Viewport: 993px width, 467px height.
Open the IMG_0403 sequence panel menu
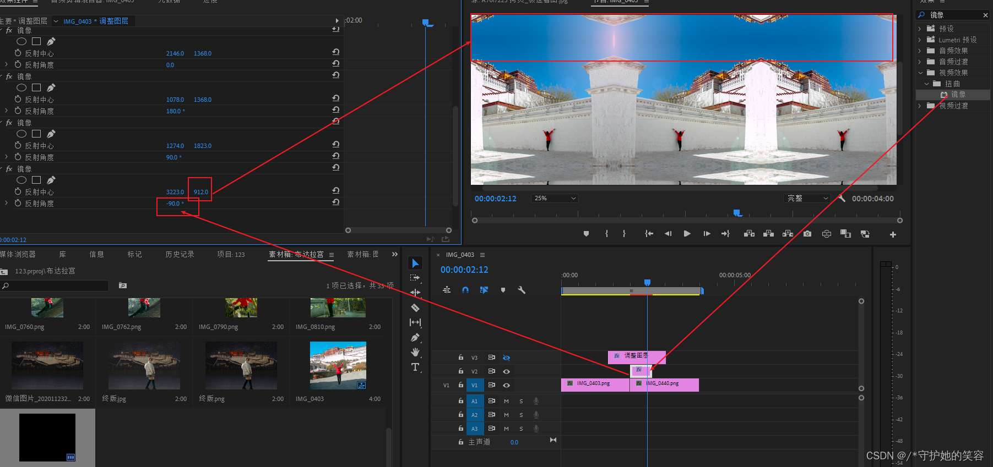click(482, 255)
